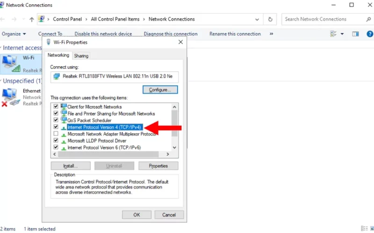Viewport: 374px width, 233px height.
Task: Click the change view layout icon
Action: tap(333, 34)
